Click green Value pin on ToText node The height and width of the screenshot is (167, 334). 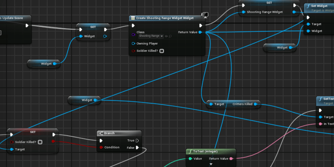point(190,158)
